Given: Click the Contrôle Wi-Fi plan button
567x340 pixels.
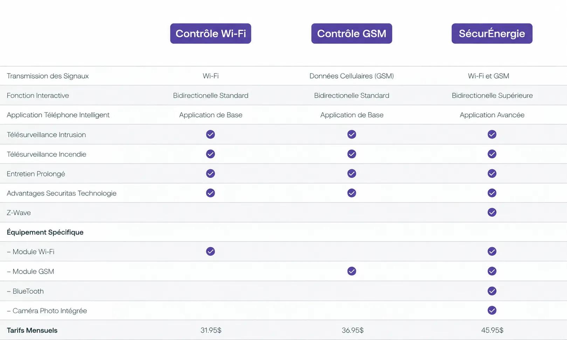Looking at the screenshot, I should click(x=210, y=34).
